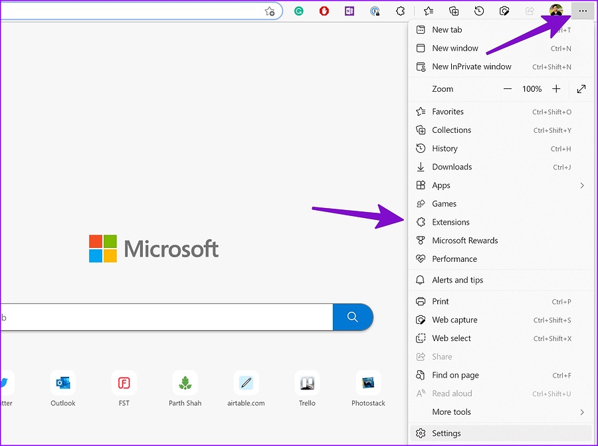Click the Bing search button
The image size is (598, 446).
[353, 317]
